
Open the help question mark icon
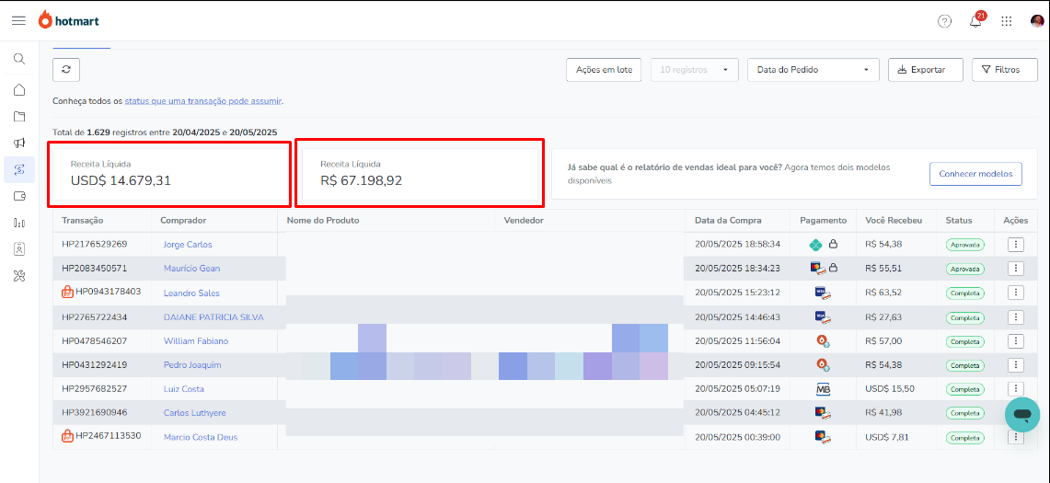(x=944, y=21)
